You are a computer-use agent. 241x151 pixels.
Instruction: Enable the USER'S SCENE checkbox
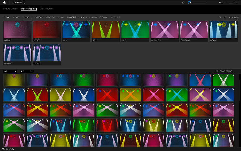click(x=216, y=71)
